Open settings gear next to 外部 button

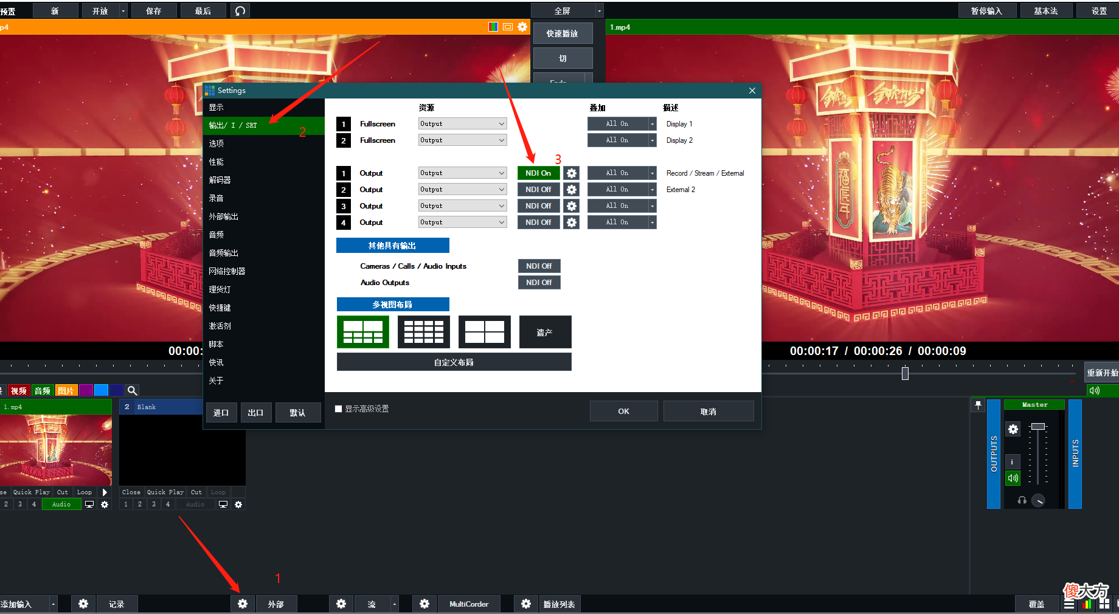pyautogui.click(x=243, y=604)
